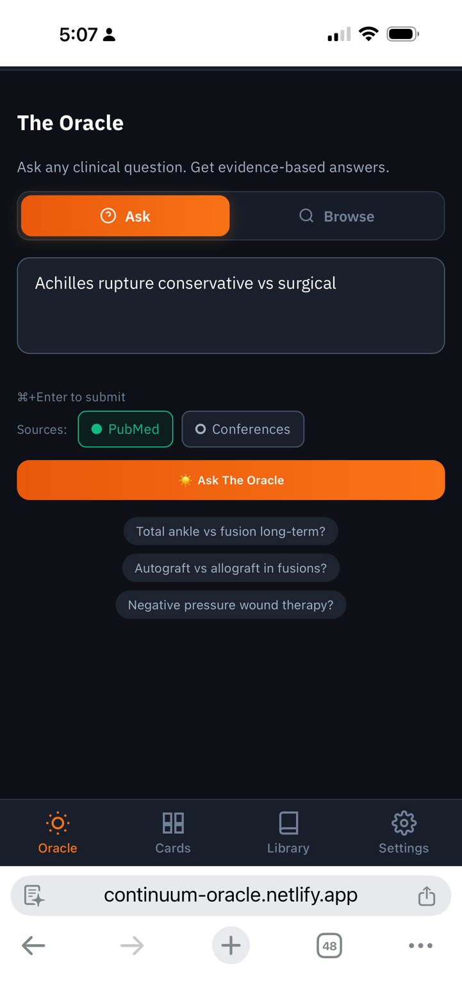Pick "Autograft vs allograft in fusions?" suggestion
The image size is (462, 1005).
tap(231, 568)
